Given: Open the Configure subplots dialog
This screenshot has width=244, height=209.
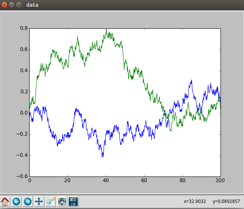Looking at the screenshot, I should click(x=62, y=201).
